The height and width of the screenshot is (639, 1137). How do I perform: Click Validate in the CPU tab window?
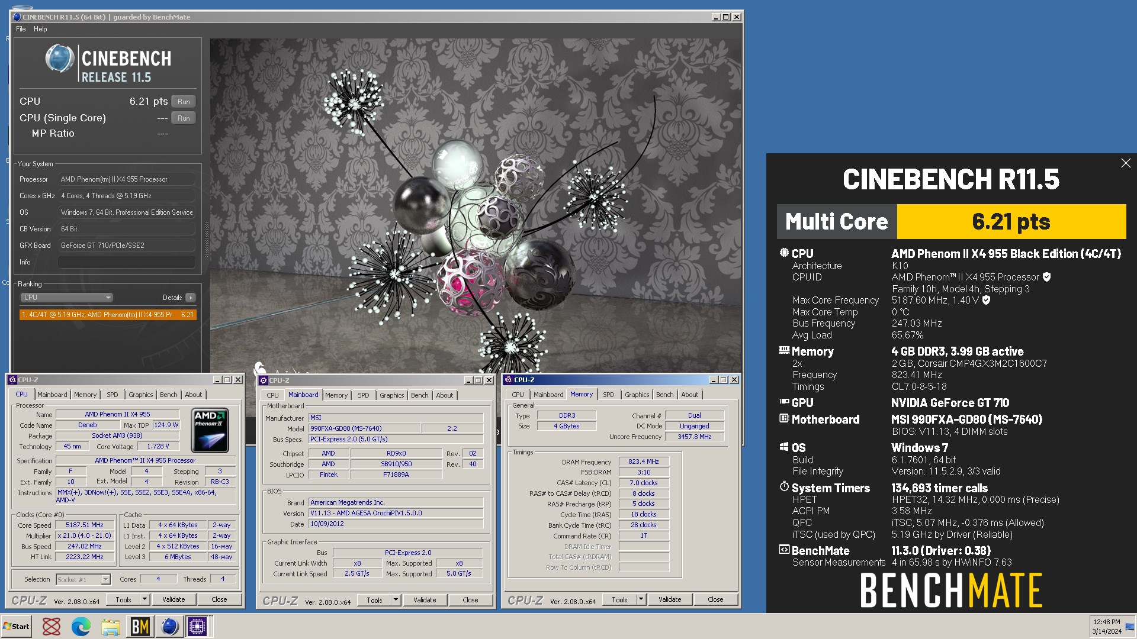(x=174, y=599)
